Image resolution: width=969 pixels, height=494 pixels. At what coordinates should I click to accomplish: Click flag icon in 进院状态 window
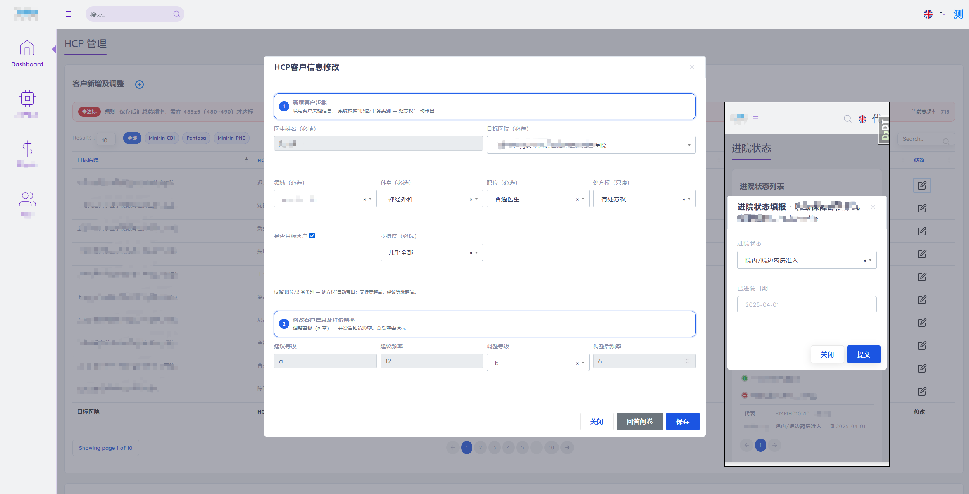coord(862,119)
